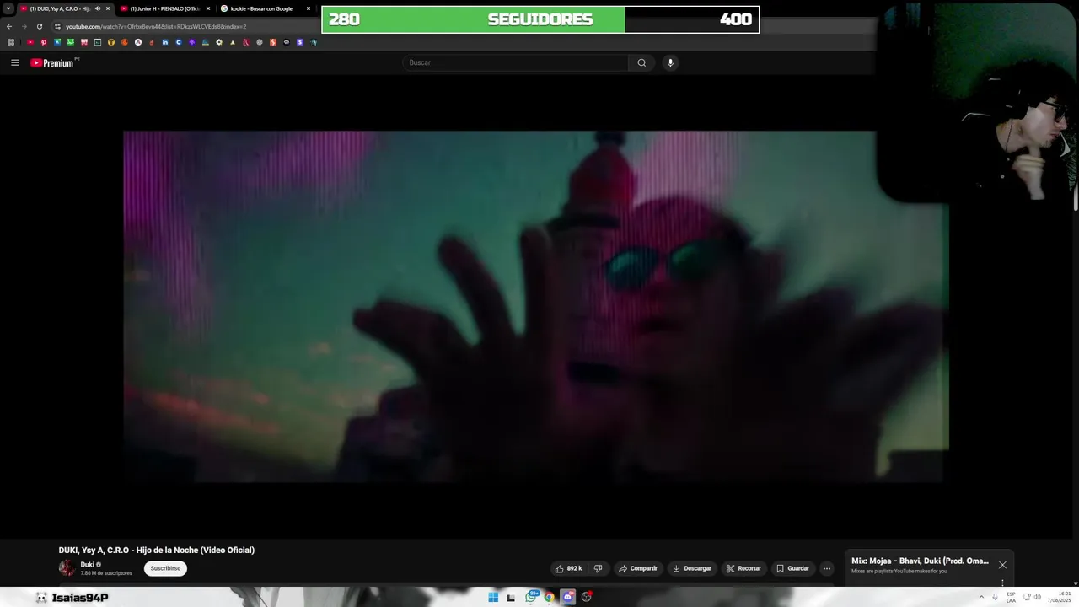Click the magnifier search button

(641, 62)
